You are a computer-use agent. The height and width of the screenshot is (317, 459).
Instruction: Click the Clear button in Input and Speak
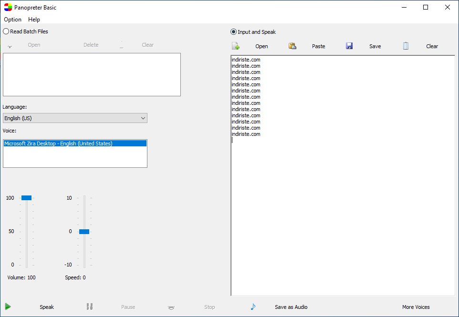[x=432, y=46]
